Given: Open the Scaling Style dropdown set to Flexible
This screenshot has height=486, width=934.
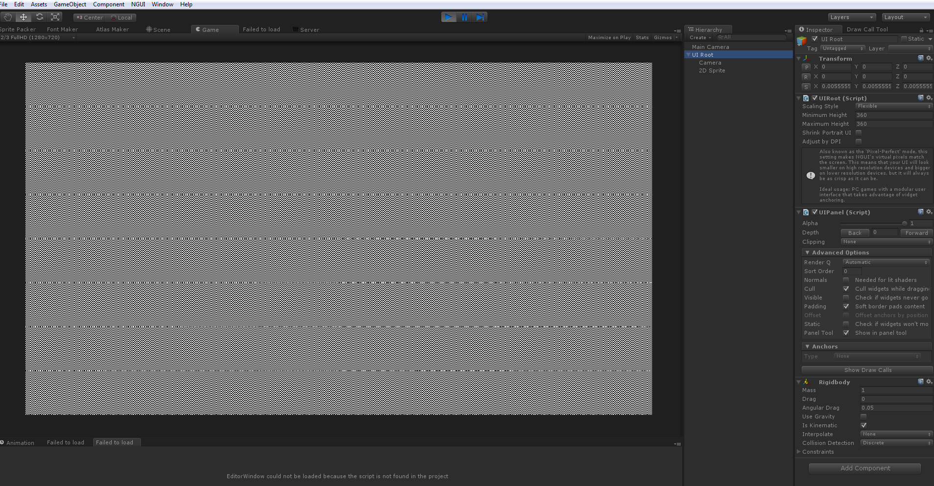Looking at the screenshot, I should (x=894, y=106).
